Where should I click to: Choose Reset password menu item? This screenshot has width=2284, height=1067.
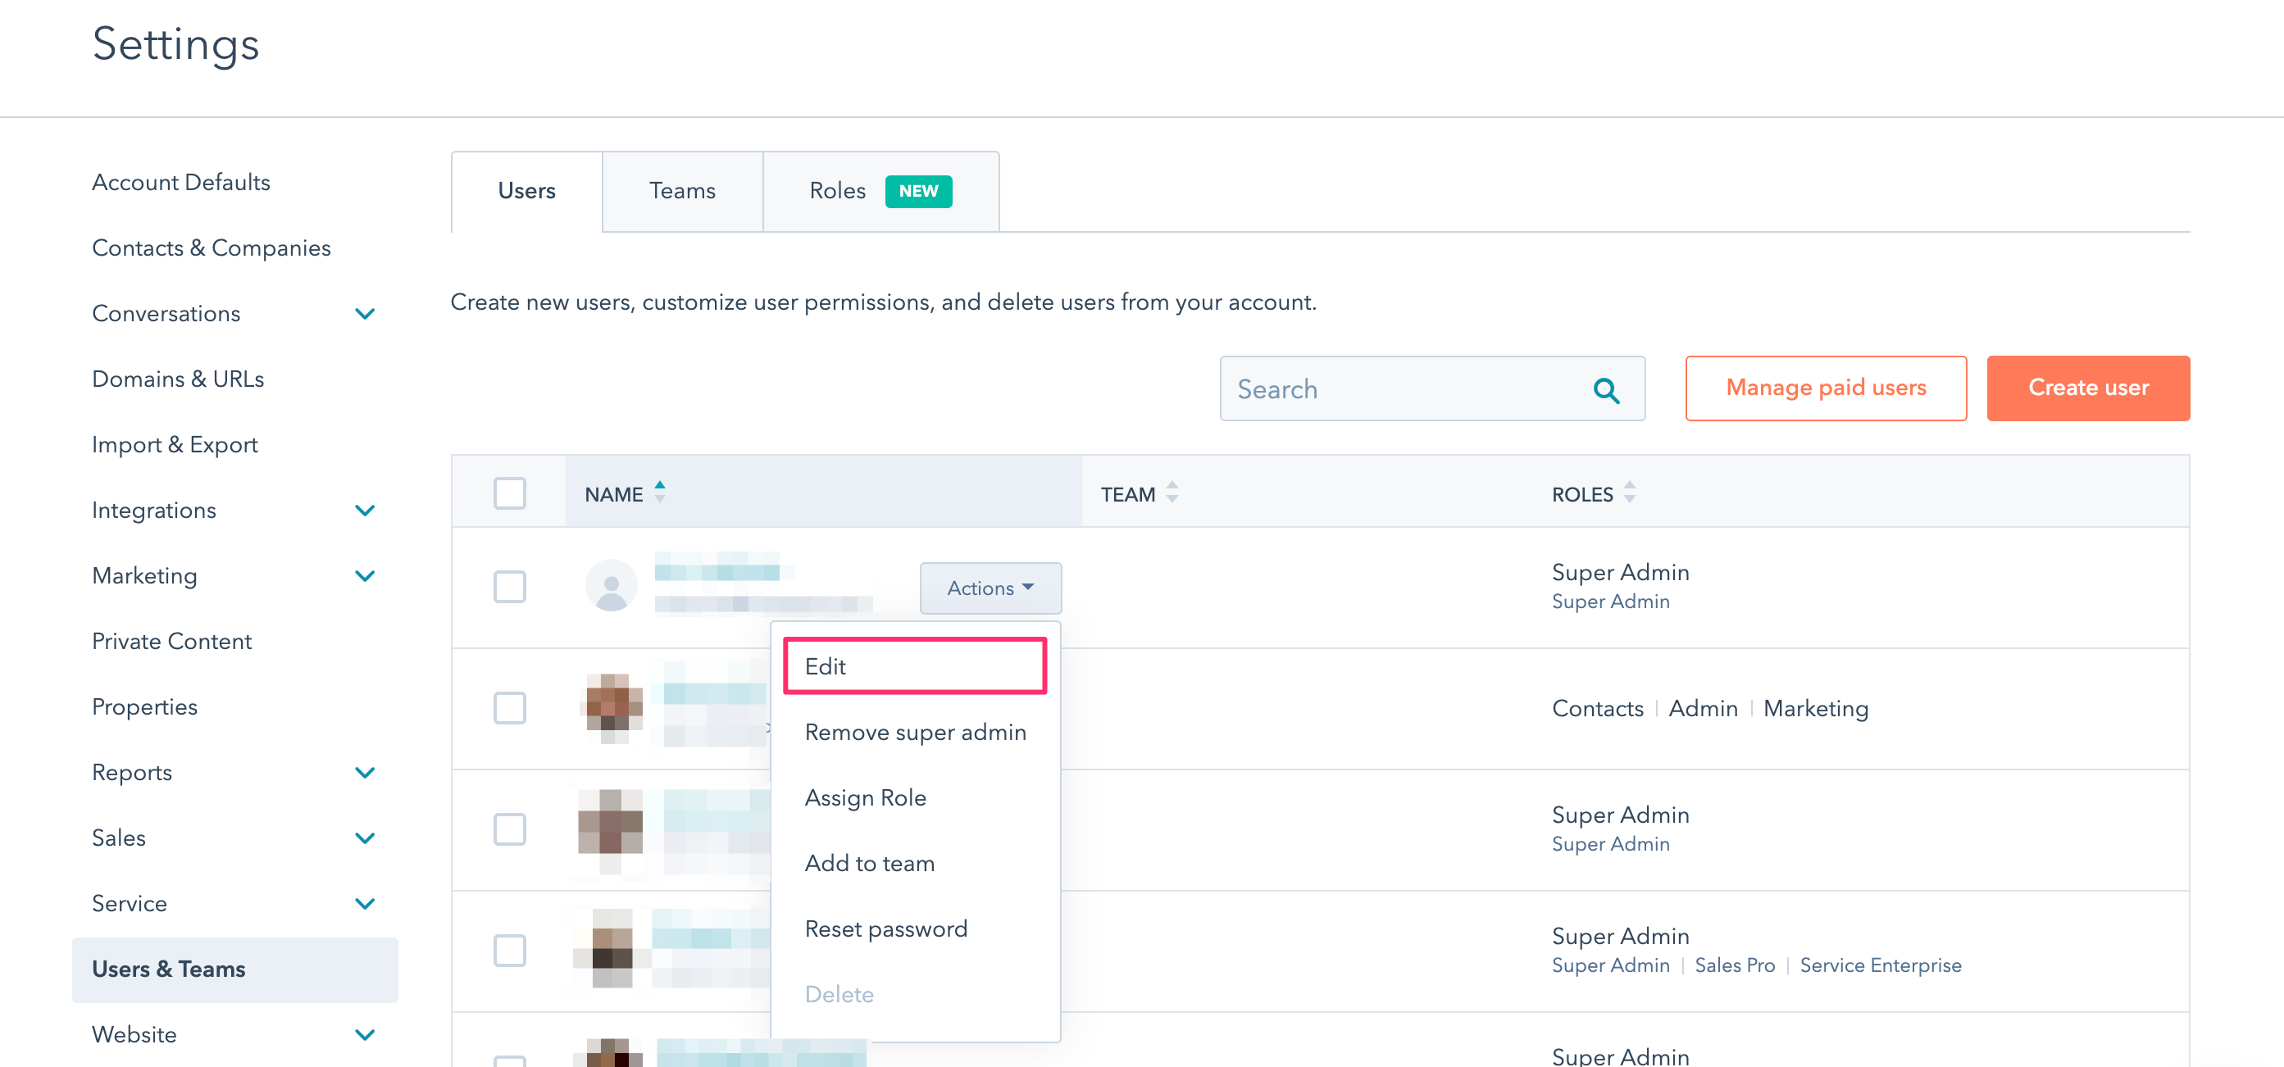pyautogui.click(x=915, y=929)
